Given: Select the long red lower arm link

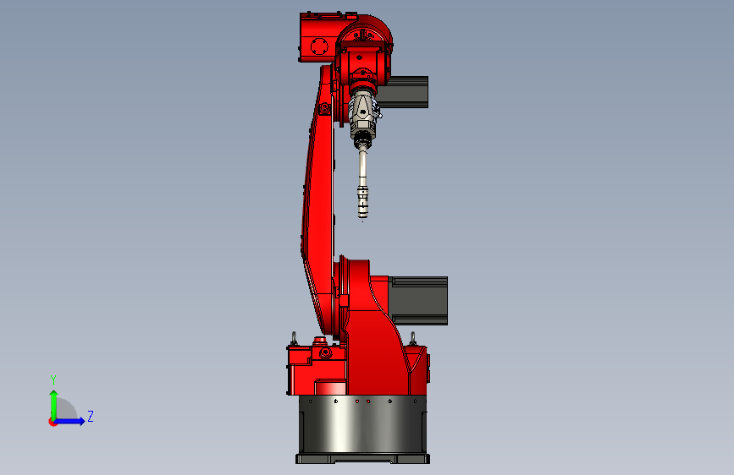Looking at the screenshot, I should coord(319,201).
